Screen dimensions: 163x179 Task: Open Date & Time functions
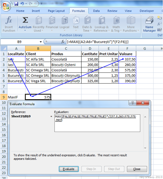tap(87, 24)
